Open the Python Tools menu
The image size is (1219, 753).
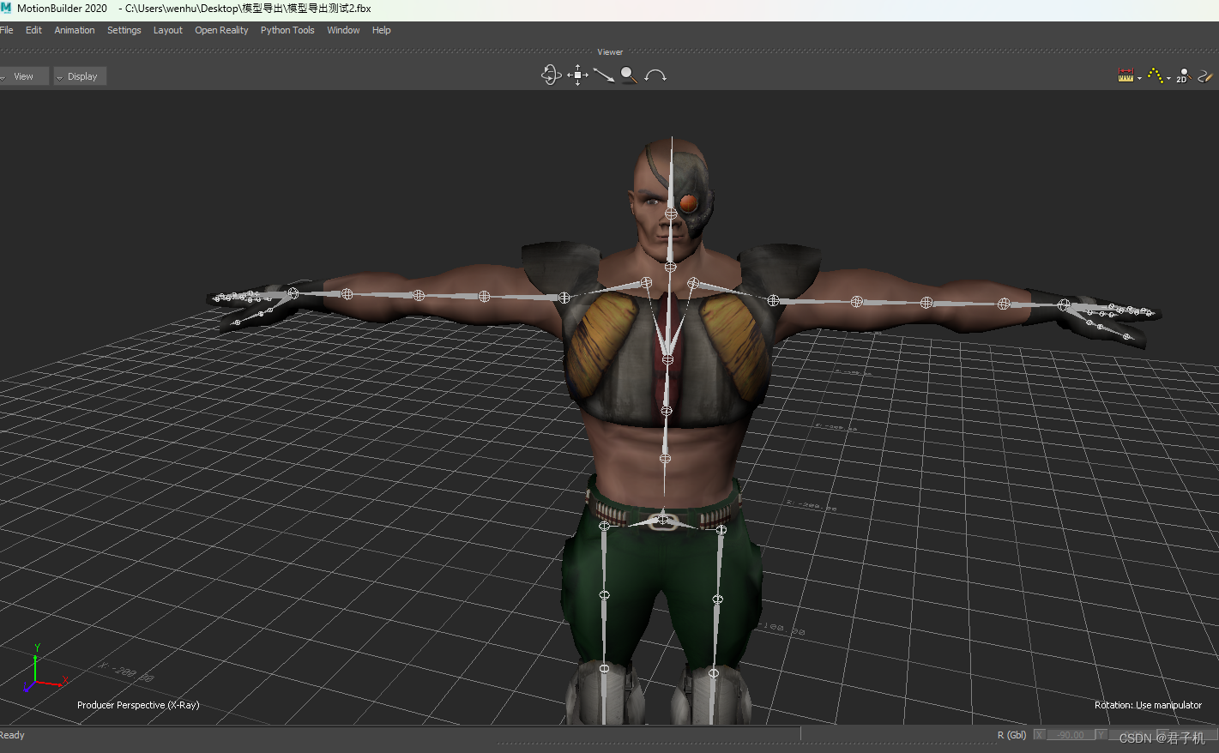point(287,29)
